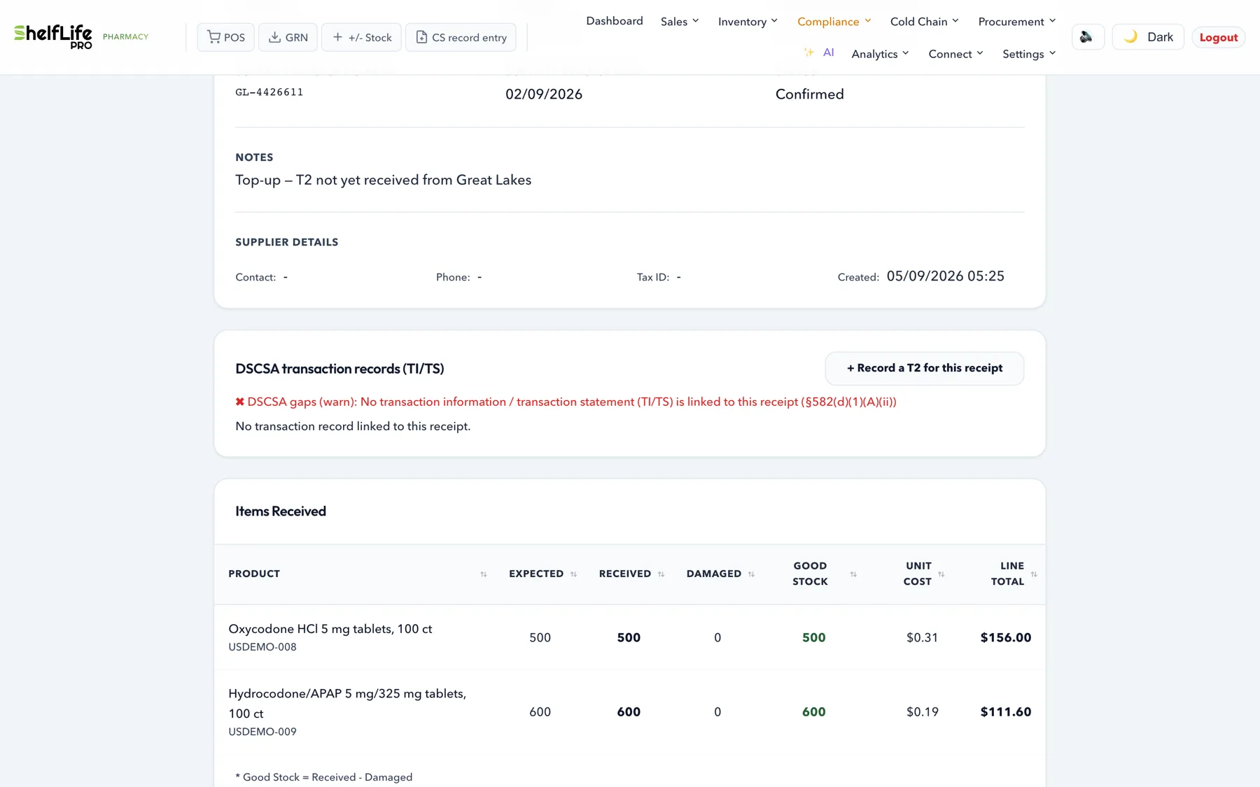Viewport: 1260px width, 787px height.
Task: Click SKU USDEMO-008
Action: coord(262,647)
